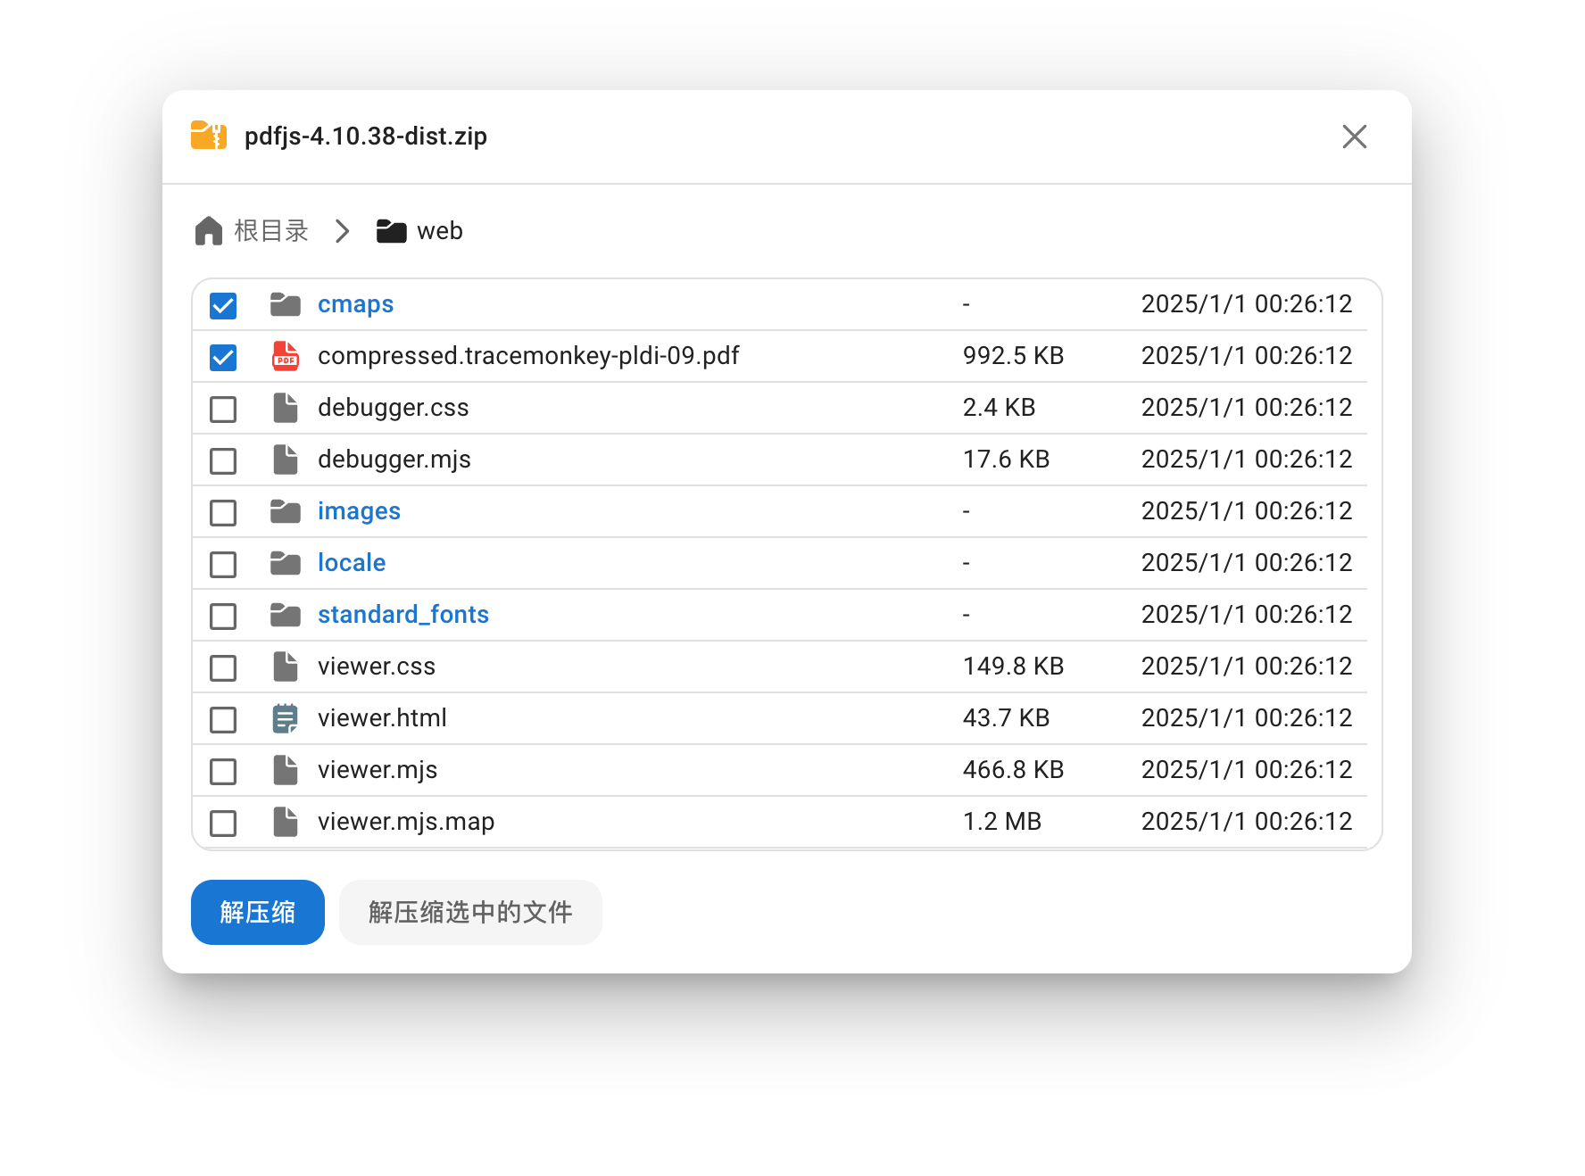1585x1176 pixels.
Task: Open the standard_fonts folder
Action: click(402, 614)
